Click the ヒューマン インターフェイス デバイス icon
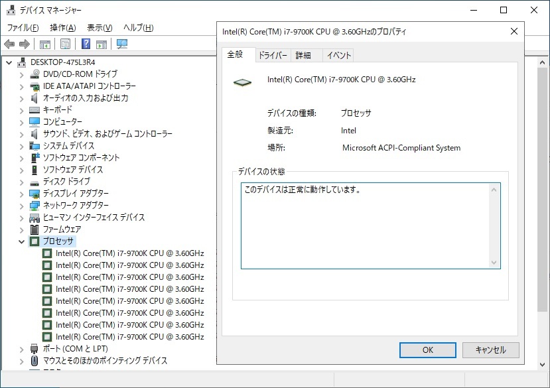 (x=34, y=218)
